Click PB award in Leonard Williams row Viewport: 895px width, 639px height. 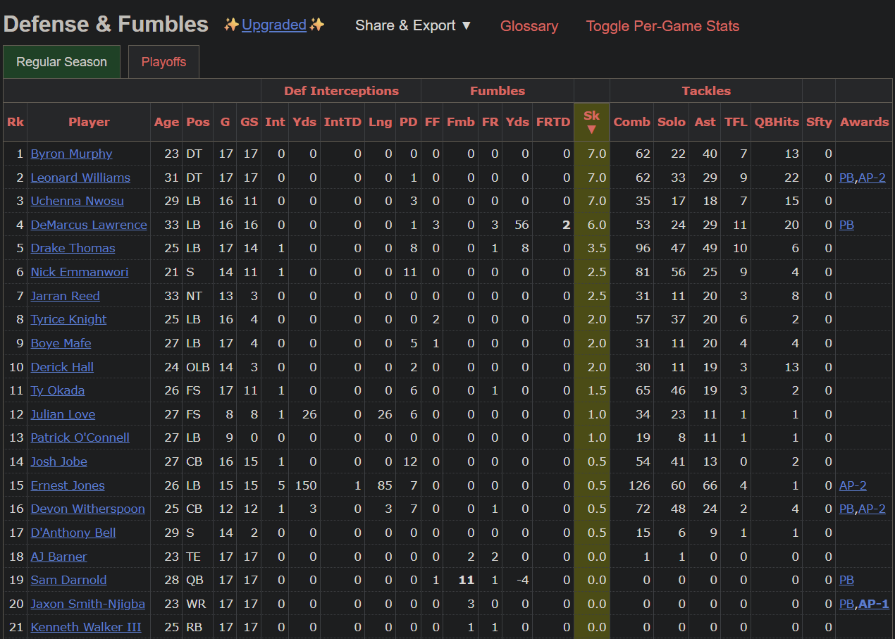(x=846, y=178)
